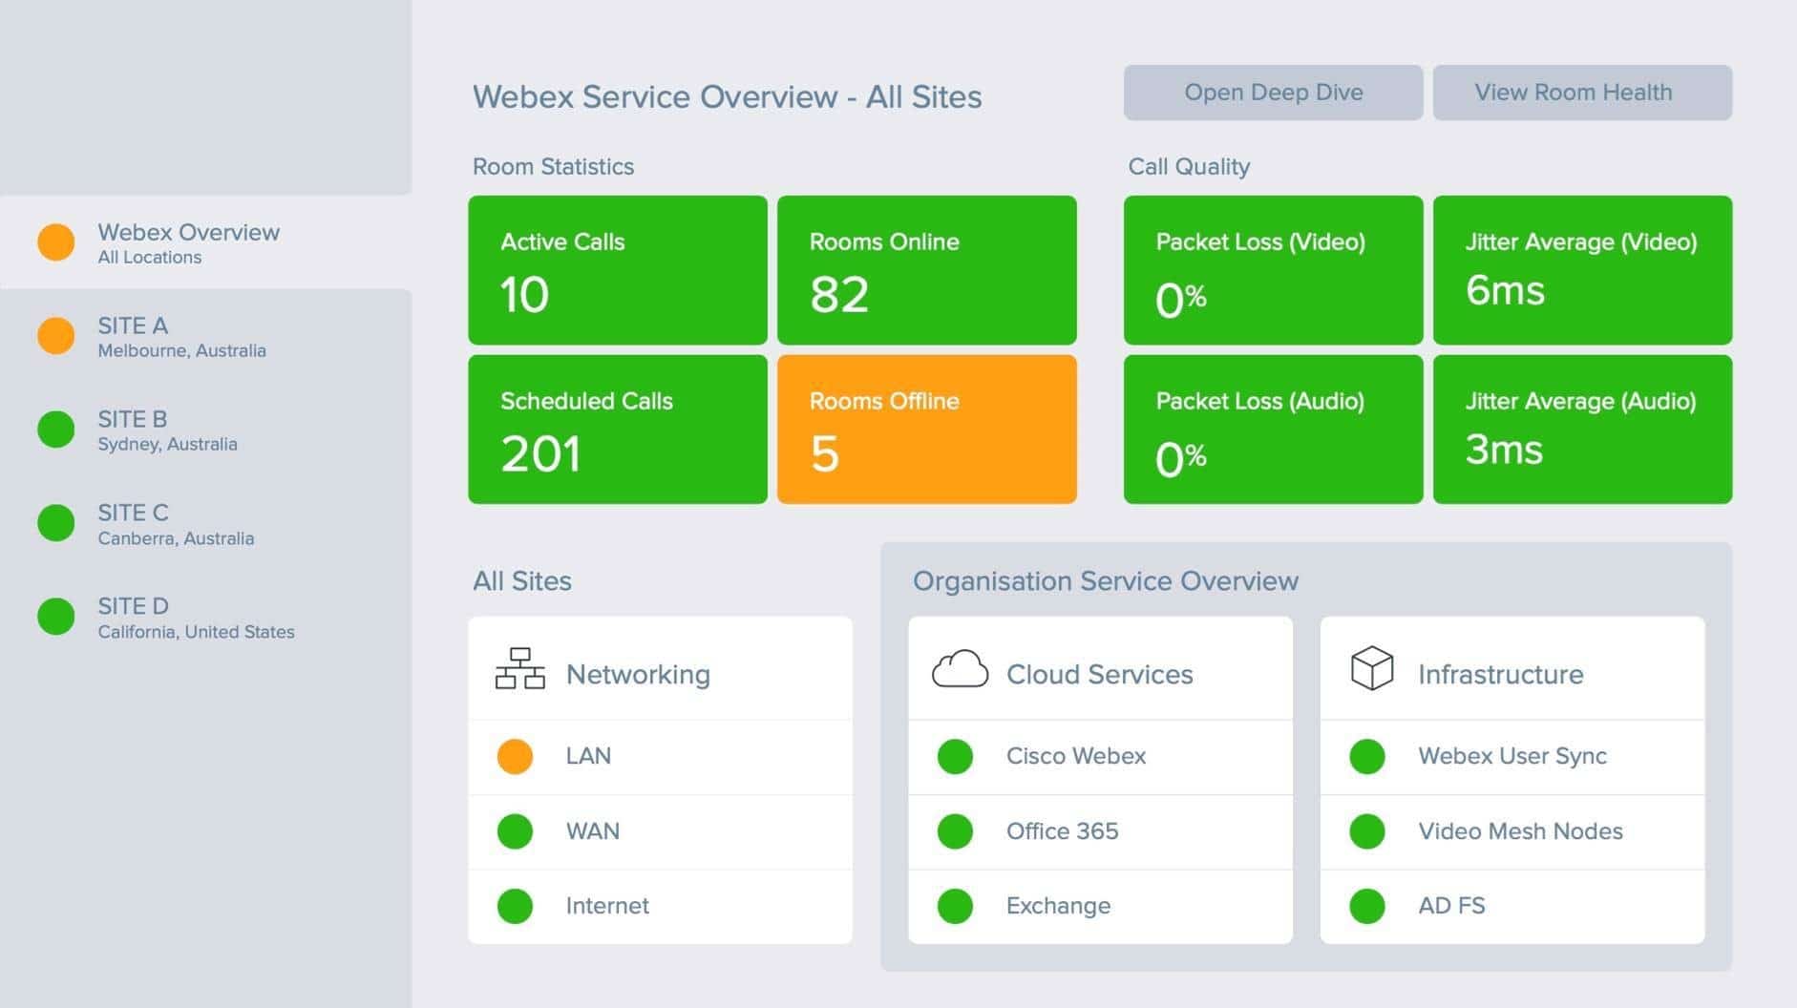Open the Networking diagram icon

520,668
